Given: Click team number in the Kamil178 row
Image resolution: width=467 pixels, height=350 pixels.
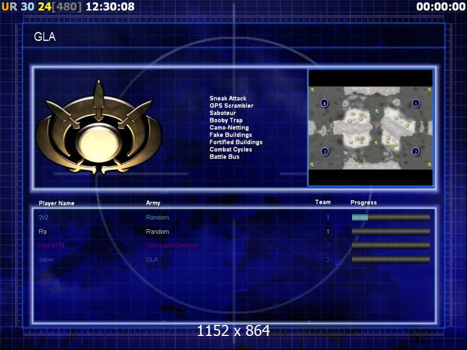Looking at the screenshot, I should pos(328,245).
